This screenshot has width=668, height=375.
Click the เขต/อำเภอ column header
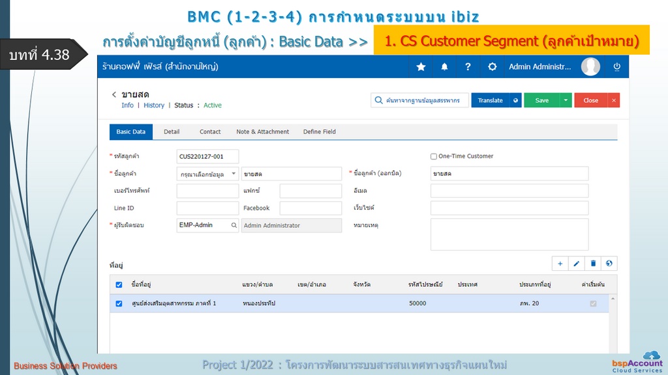(x=312, y=285)
